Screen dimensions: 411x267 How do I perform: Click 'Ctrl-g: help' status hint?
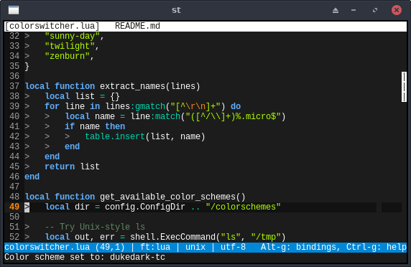point(377,247)
